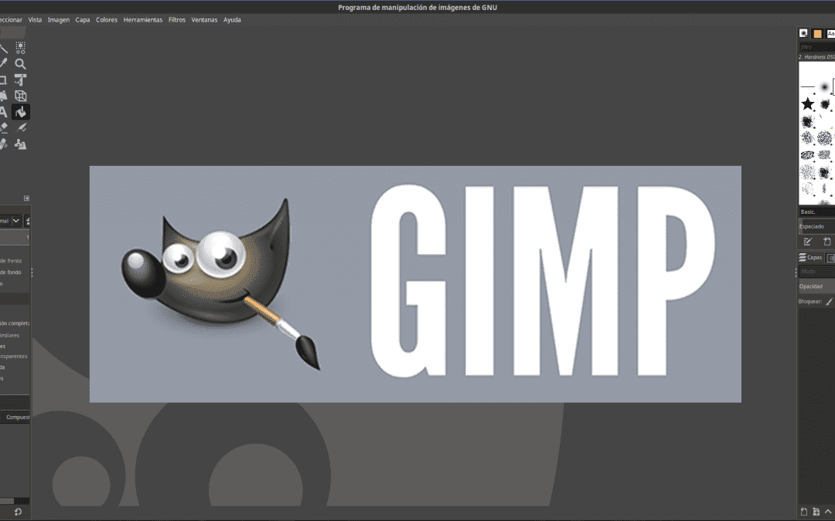Screen dimensions: 835x521
Task: Select the black star brush
Action: 807,103
